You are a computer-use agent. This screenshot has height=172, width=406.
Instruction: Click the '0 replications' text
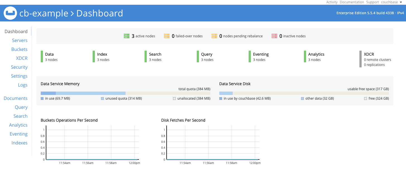374,65
